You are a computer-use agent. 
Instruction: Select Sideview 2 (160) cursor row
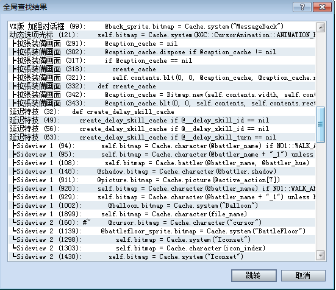(162, 222)
